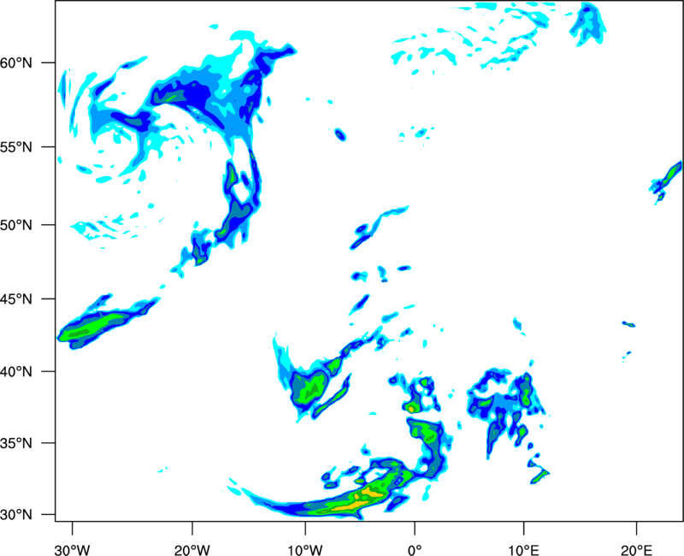Click the 45°N latitude label
The image size is (684, 556).
click(x=16, y=299)
